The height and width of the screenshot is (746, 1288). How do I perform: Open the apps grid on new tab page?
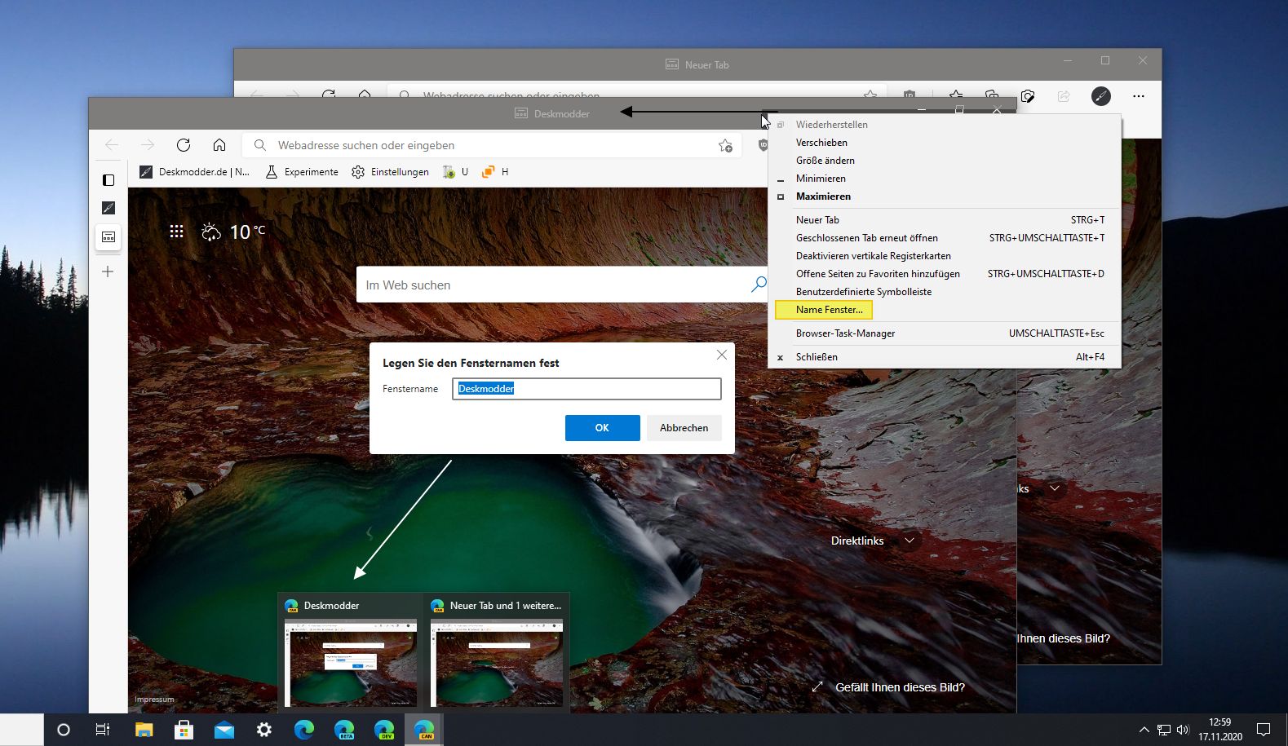(176, 232)
